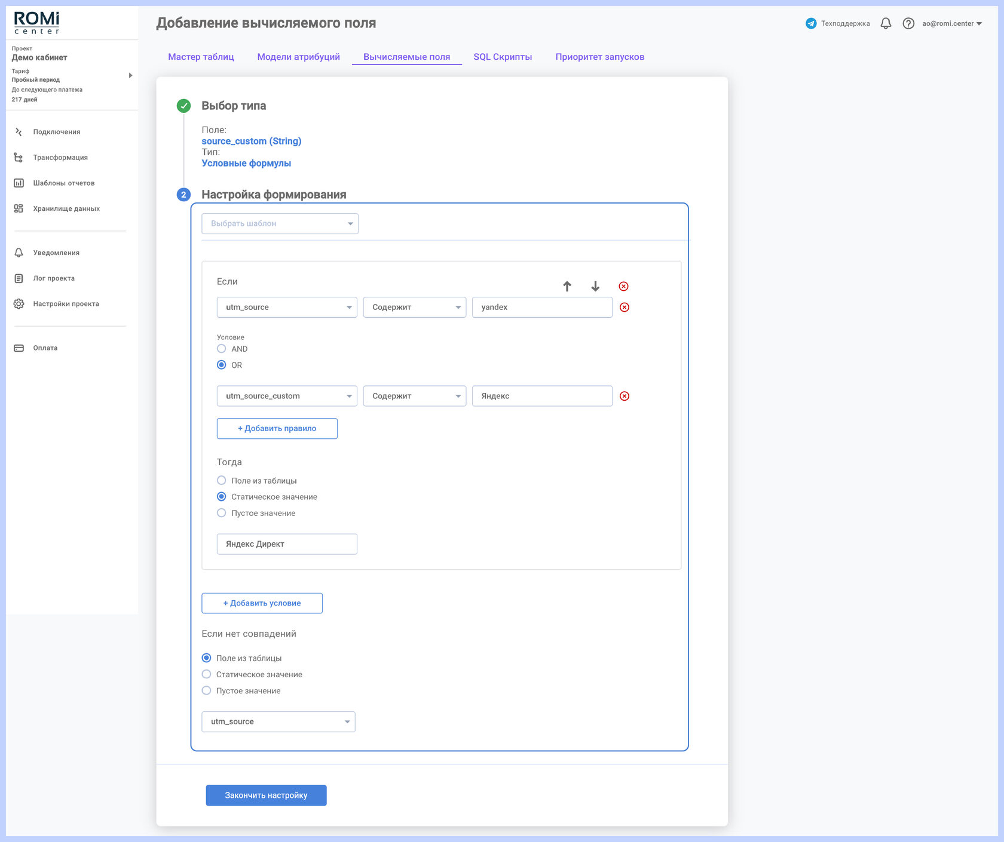
Task: Switch to Модели атрибуций tab
Action: pos(299,57)
